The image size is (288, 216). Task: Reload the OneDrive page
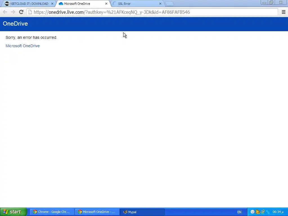(x=21, y=12)
